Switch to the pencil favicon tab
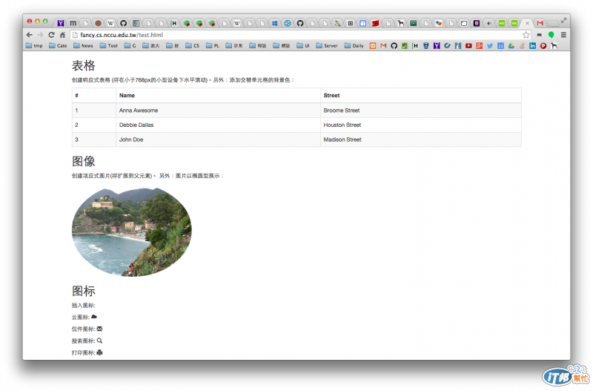 (338, 23)
